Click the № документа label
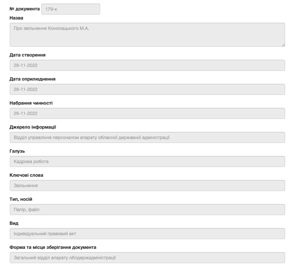Image resolution: width=288 pixels, height=269 pixels. coord(25,9)
